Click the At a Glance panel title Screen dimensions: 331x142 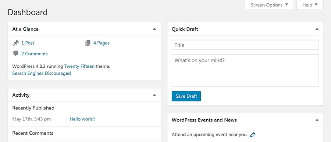pyautogui.click(x=25, y=29)
